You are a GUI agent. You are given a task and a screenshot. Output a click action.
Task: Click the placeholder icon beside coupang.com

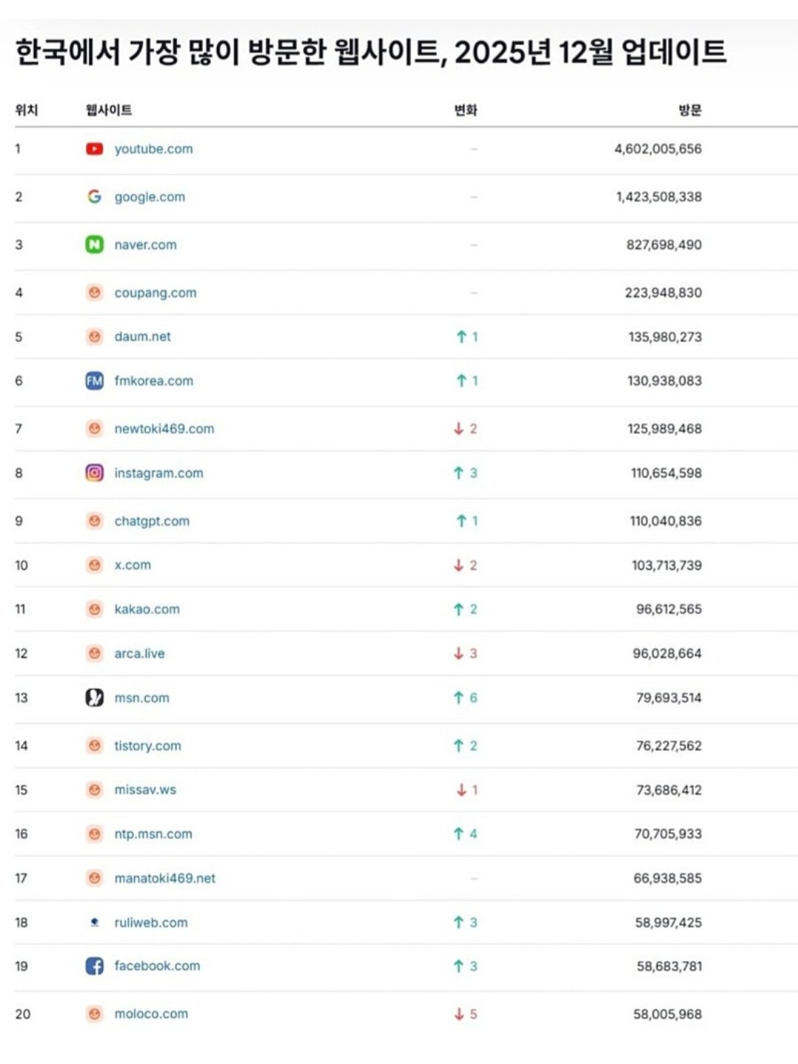pyautogui.click(x=94, y=292)
